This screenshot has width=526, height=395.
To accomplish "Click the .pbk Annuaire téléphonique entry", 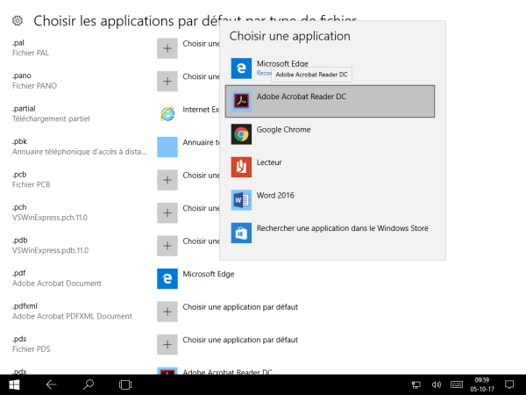I will (80, 147).
